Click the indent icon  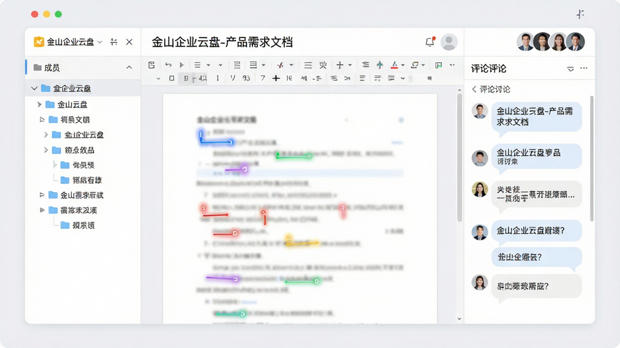pyautogui.click(x=365, y=65)
